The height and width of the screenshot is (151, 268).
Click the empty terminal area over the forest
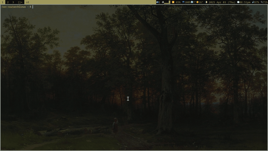coord(134,75)
